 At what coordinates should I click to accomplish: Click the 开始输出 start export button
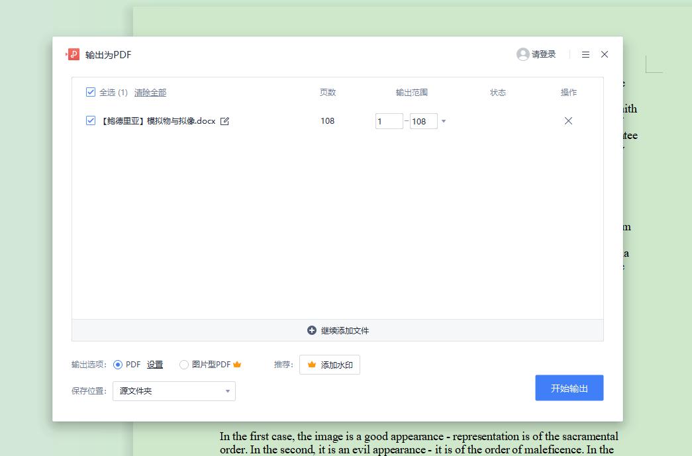point(569,388)
